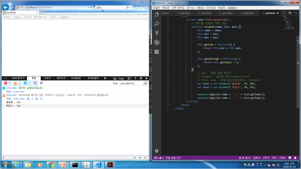
Task: Go forward in Internet Explorer
Action: [12, 7]
